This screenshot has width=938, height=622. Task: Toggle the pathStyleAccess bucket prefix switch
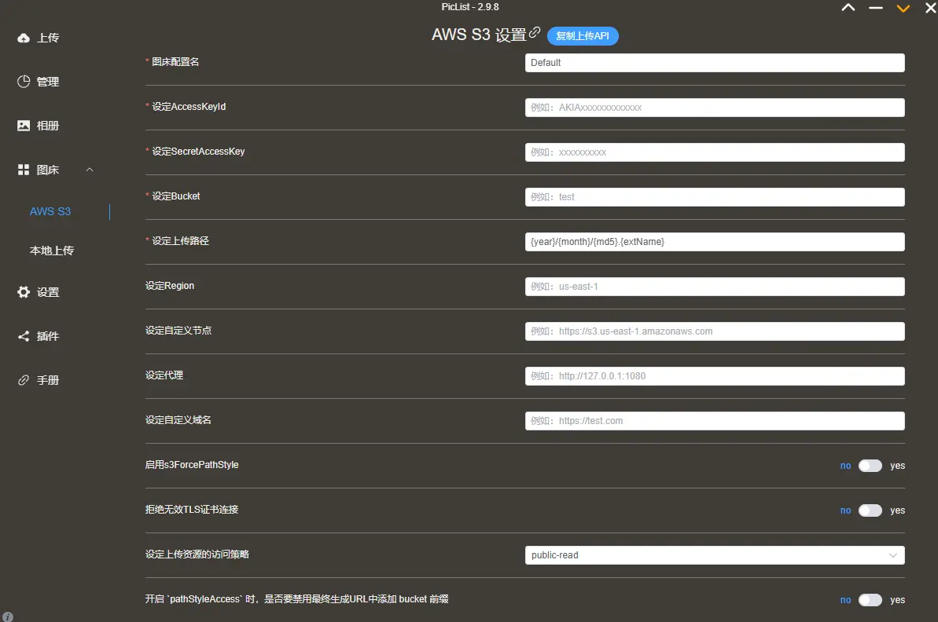(x=870, y=600)
